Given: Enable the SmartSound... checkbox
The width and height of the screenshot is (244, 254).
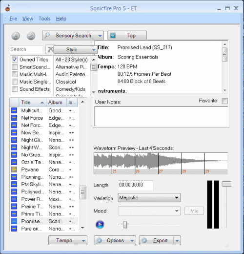Looking at the screenshot, I should (15, 67).
